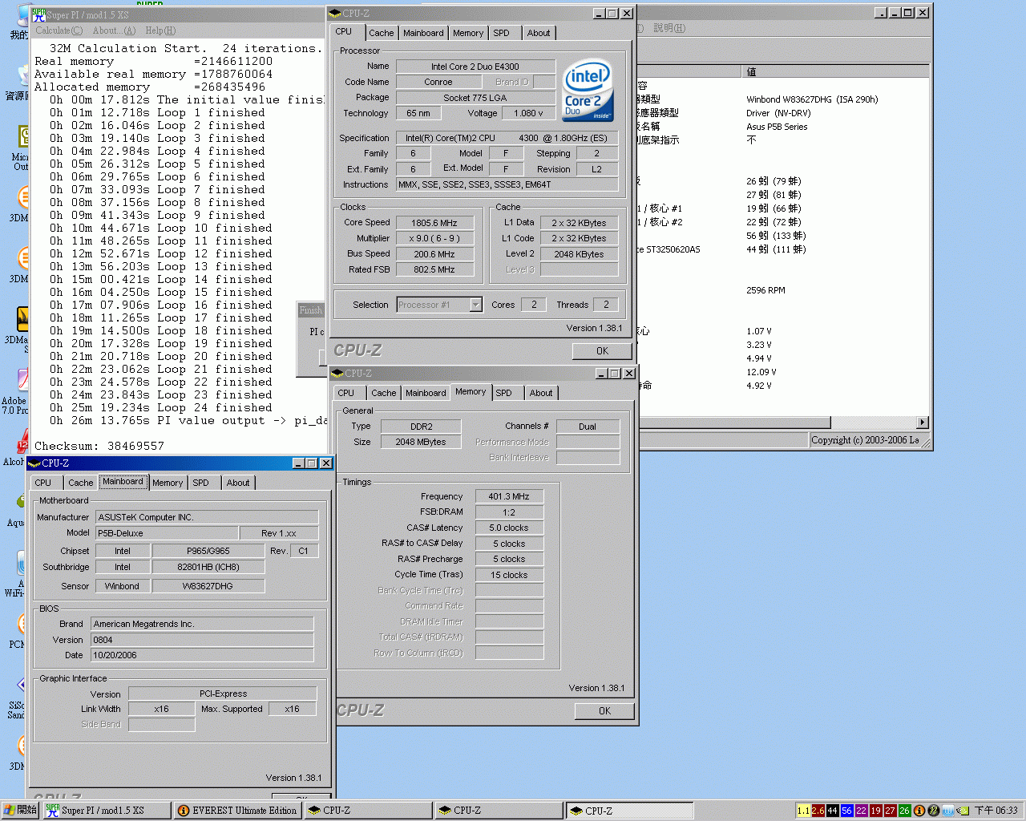Click the CAS# Latency value field

[x=509, y=528]
